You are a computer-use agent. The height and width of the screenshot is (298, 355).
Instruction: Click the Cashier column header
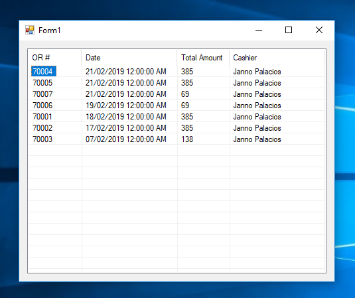point(277,58)
